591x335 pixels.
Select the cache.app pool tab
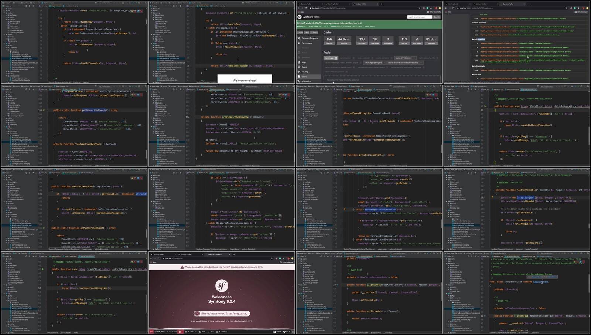click(331, 58)
